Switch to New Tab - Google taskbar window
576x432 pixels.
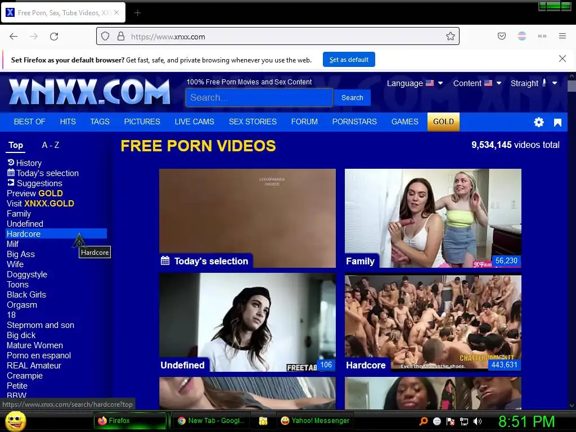click(211, 421)
